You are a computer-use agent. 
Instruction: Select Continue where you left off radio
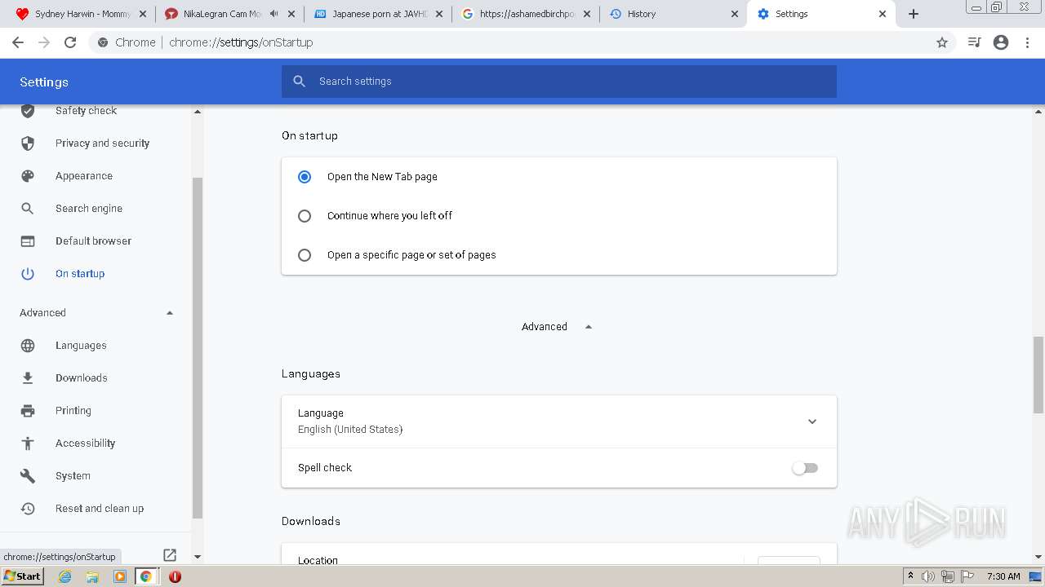coord(305,216)
